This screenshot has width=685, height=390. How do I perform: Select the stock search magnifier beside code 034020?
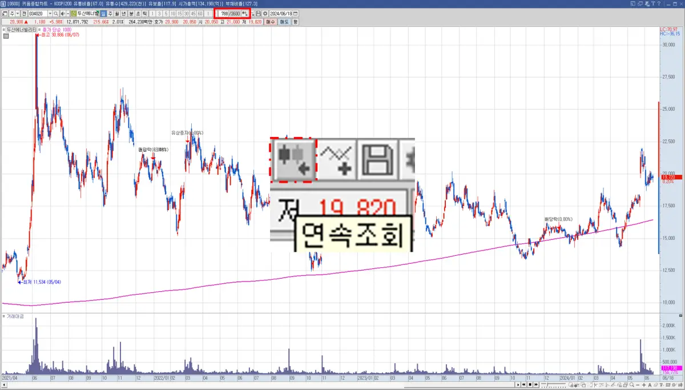pos(57,13)
